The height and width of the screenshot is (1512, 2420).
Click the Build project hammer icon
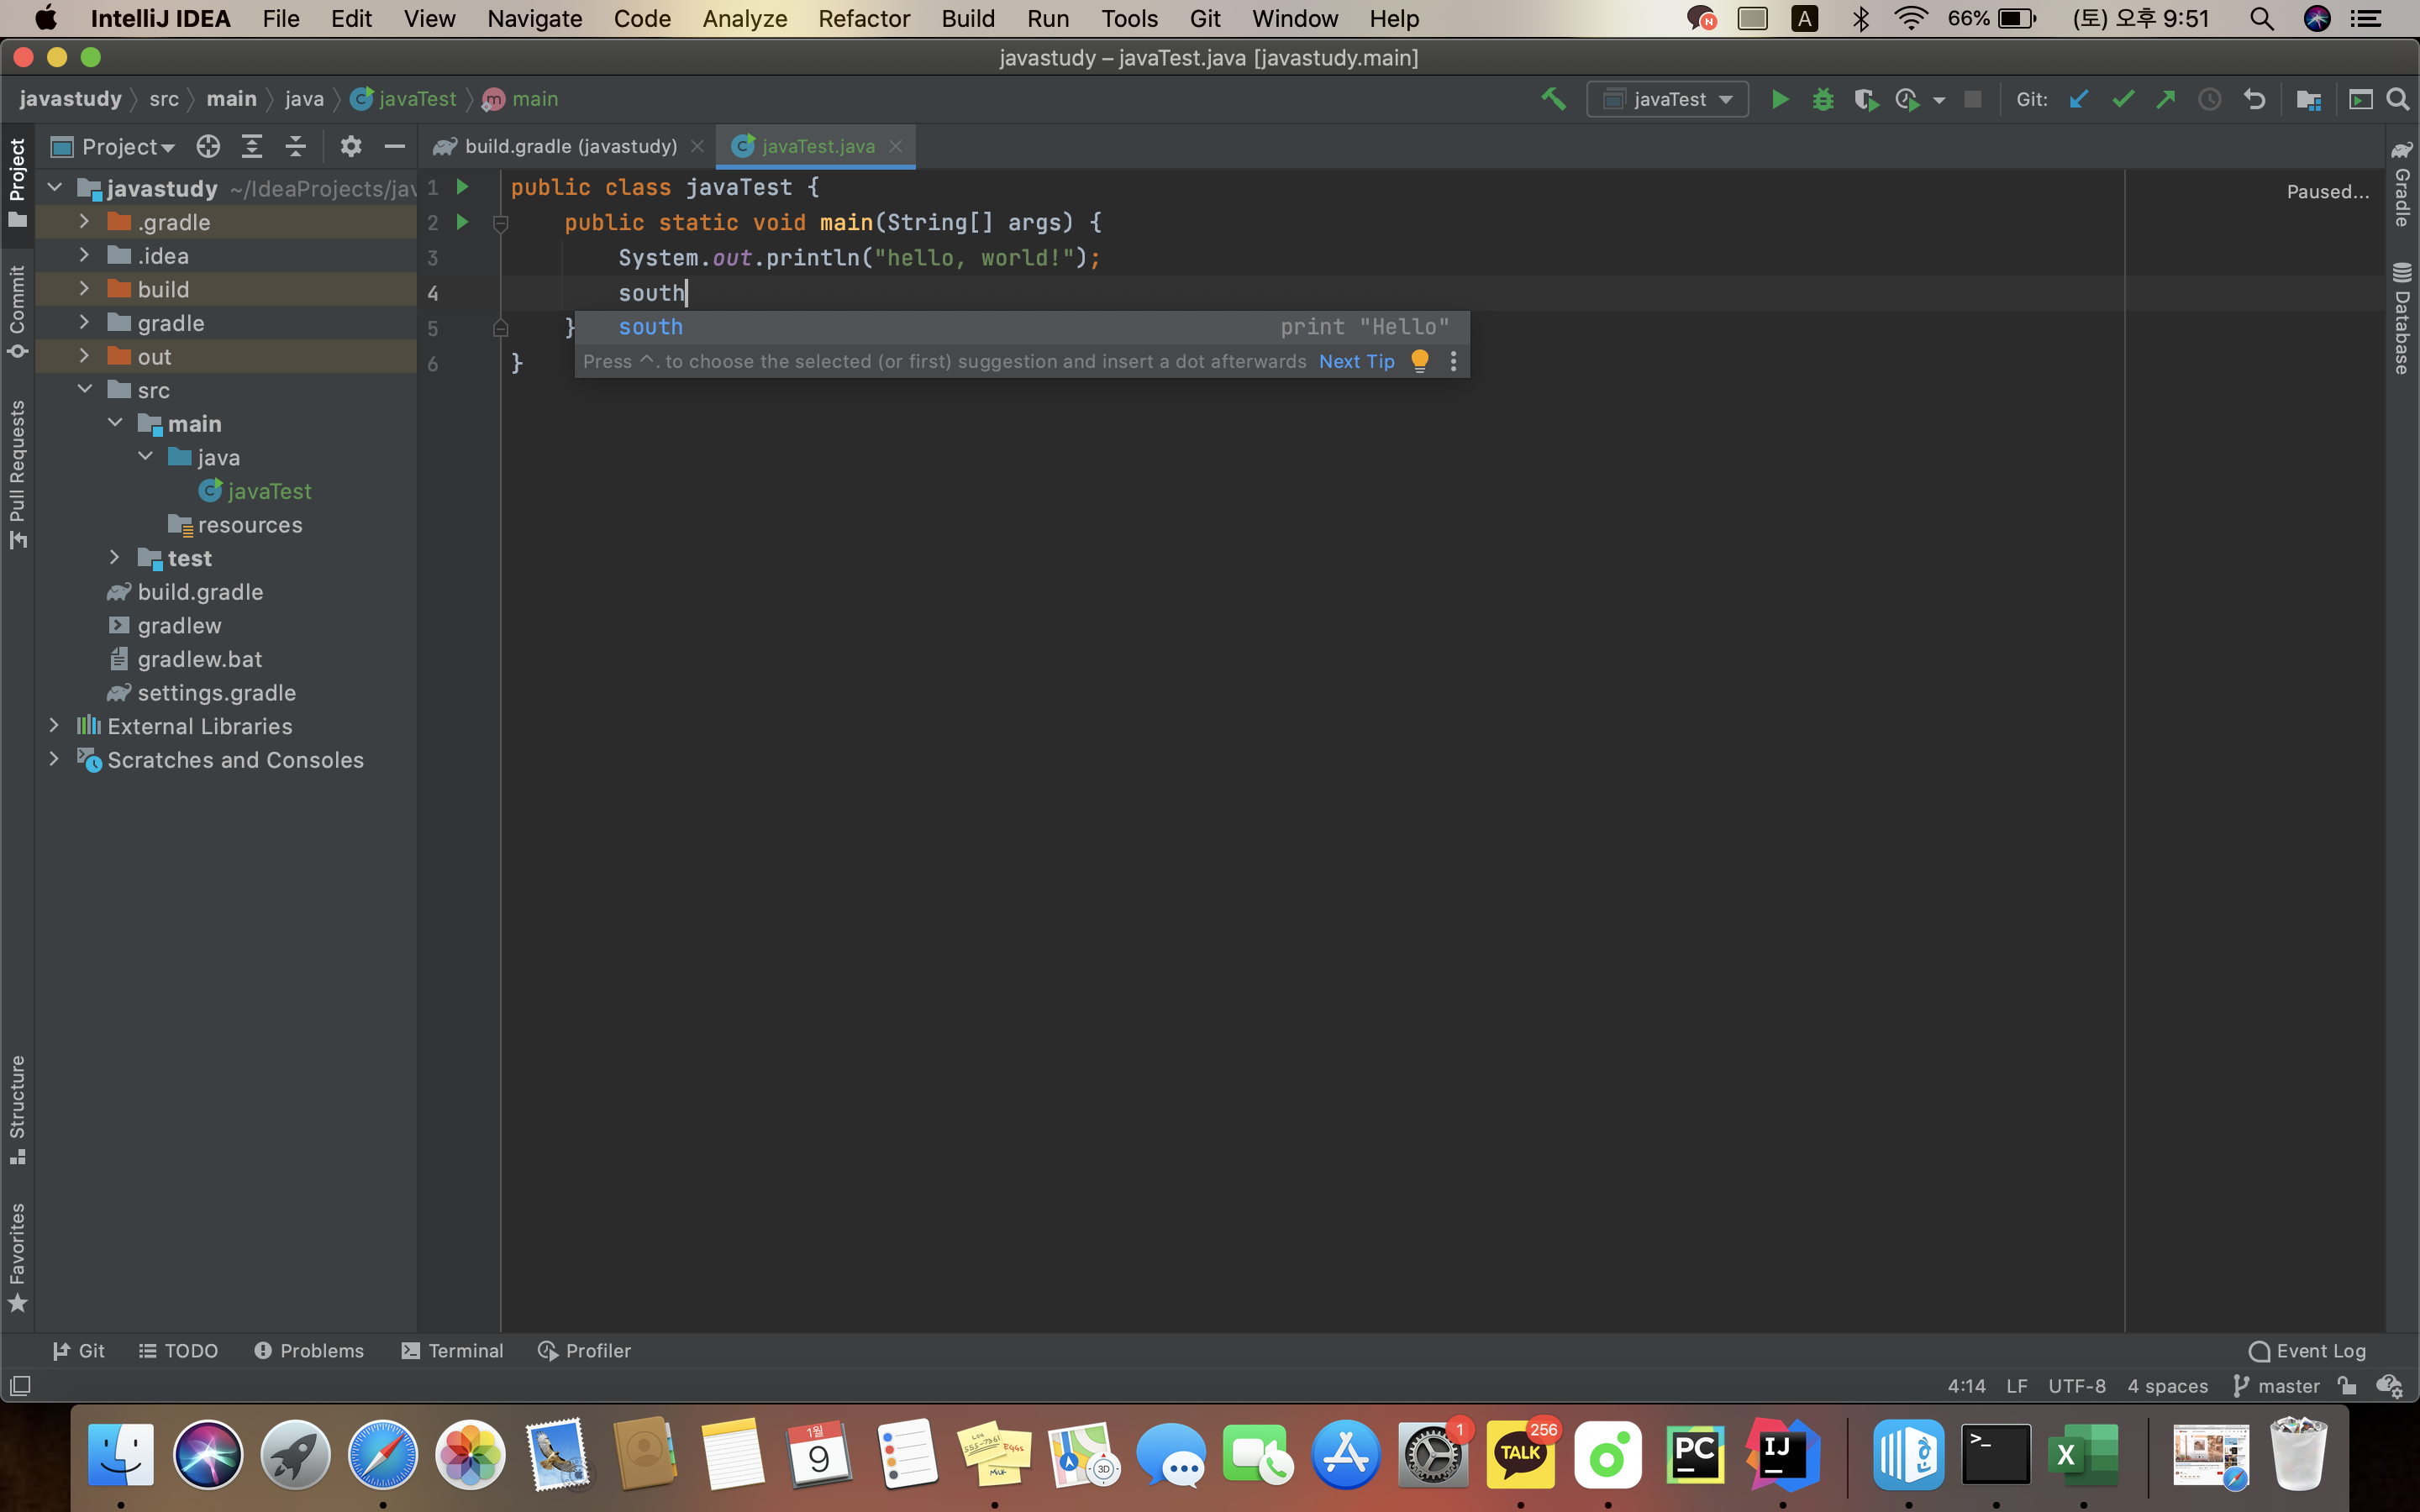1553,99
